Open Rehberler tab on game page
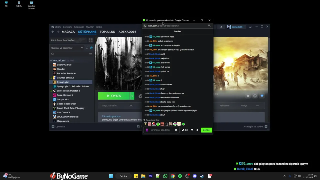 (x=224, y=106)
